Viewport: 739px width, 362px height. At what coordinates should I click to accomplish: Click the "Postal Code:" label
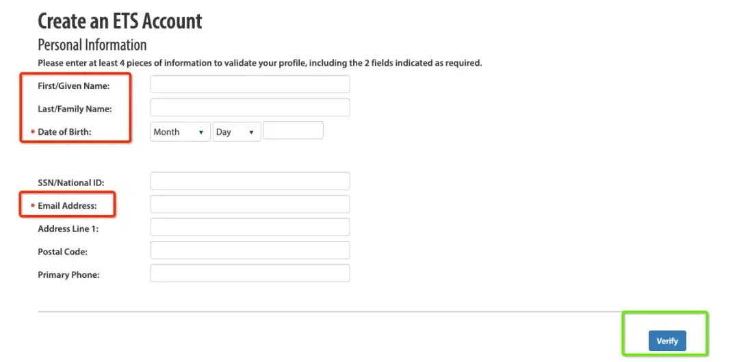[x=62, y=252]
